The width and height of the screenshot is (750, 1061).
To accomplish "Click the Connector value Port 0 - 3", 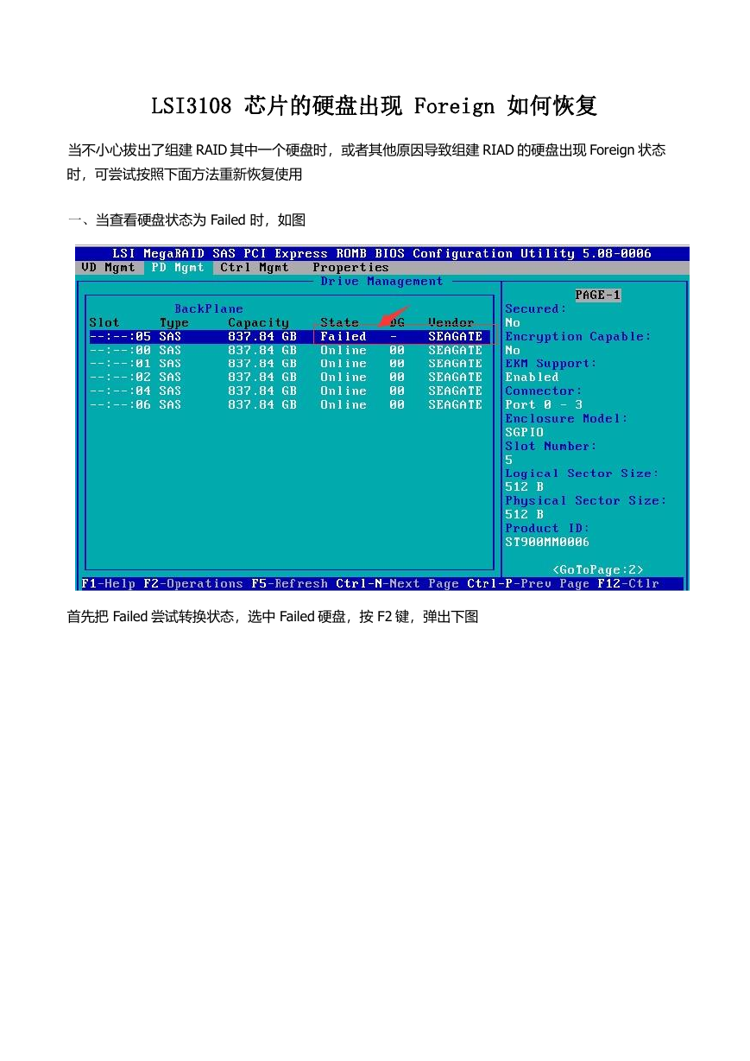I will point(544,404).
